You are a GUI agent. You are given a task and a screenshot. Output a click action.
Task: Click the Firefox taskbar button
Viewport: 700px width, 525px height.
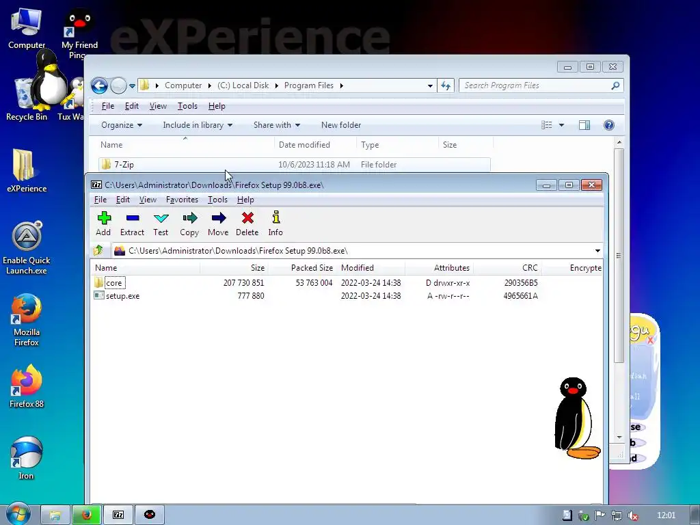[87, 515]
